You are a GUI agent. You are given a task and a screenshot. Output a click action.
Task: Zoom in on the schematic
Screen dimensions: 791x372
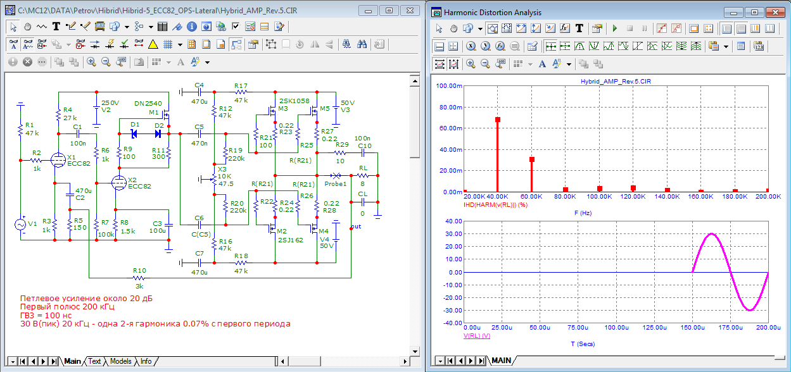pos(91,62)
